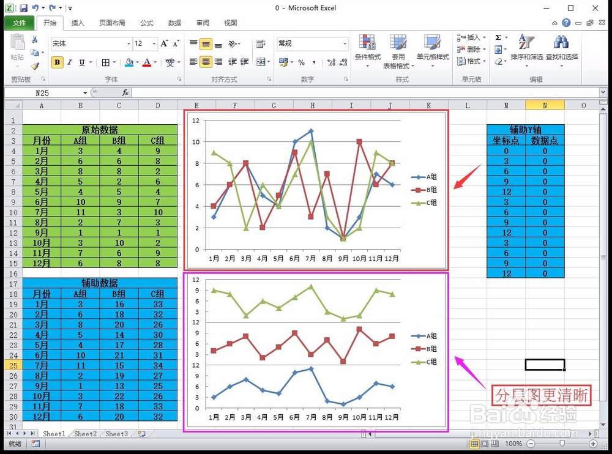This screenshot has height=454, width=612.
Task: Open the font name dropdown (宋体)
Action: (x=129, y=43)
